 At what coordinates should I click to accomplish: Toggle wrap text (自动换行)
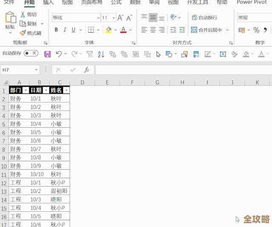(204, 17)
